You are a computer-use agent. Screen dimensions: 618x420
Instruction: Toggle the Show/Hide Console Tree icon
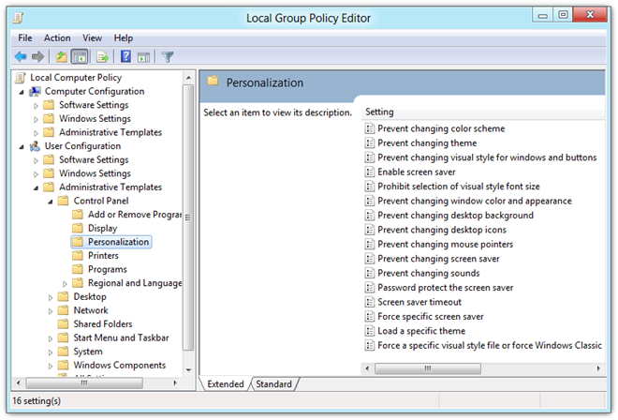click(80, 57)
